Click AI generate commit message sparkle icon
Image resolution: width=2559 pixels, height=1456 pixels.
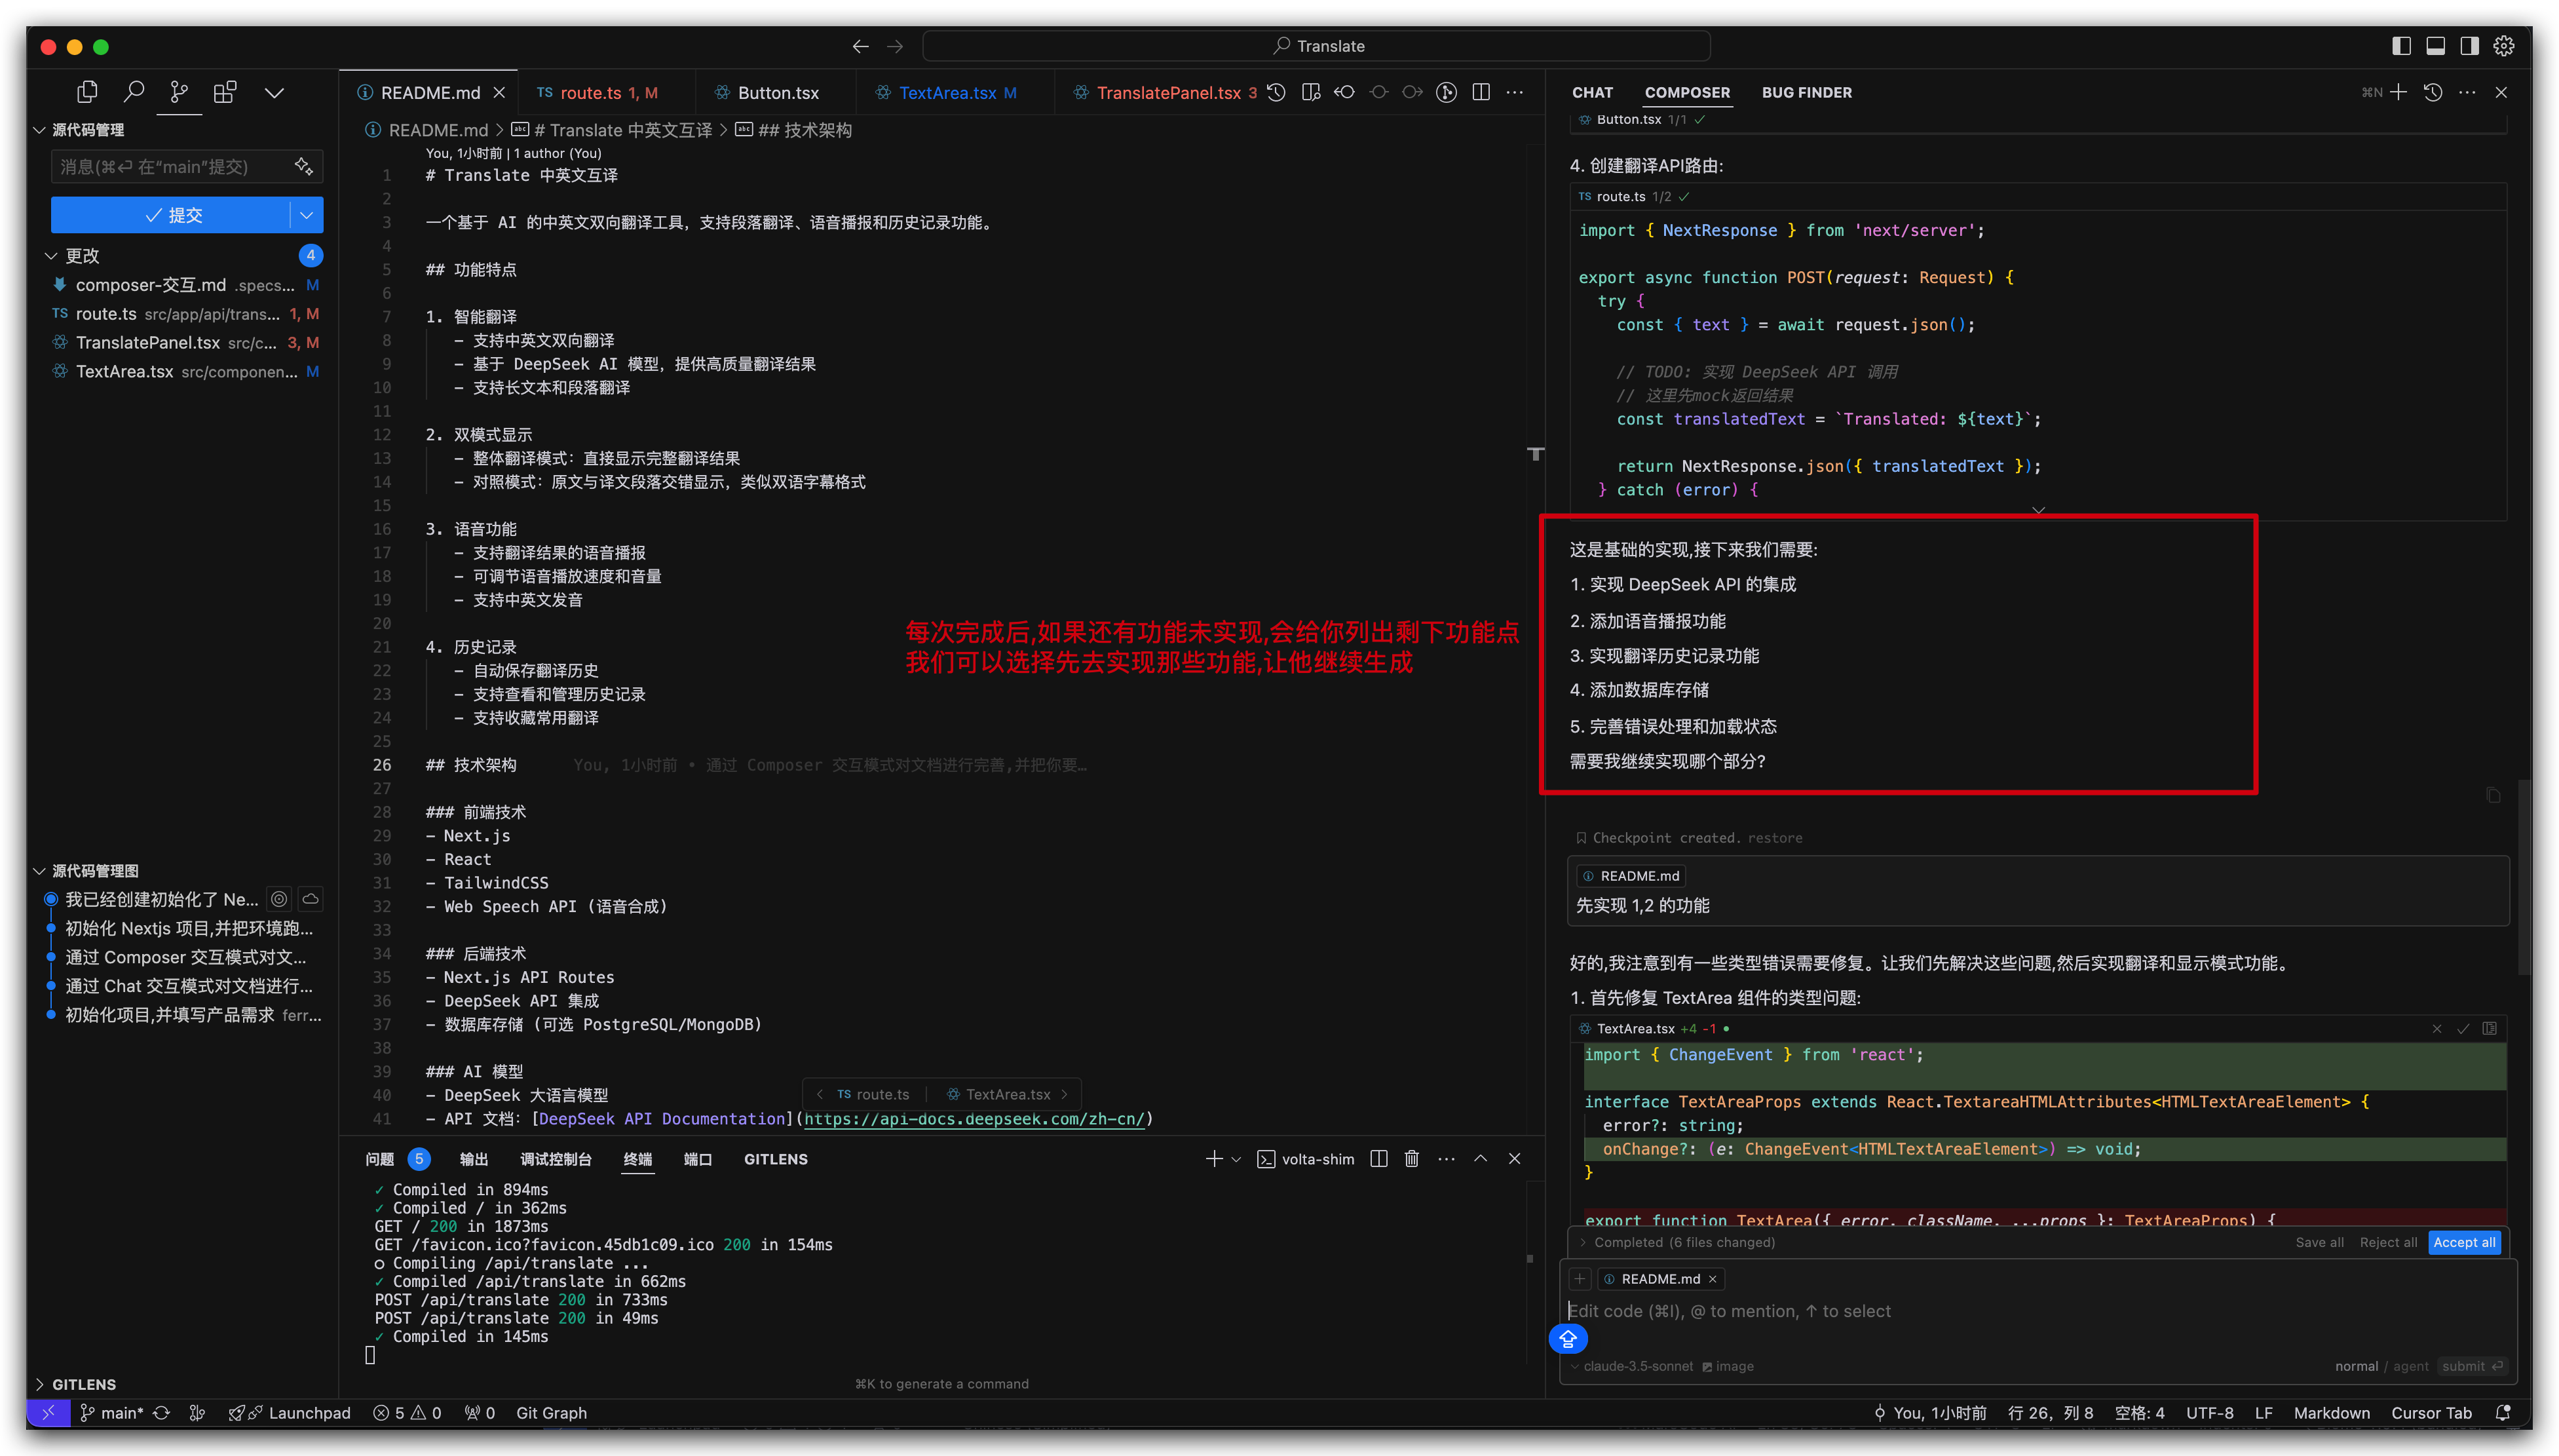click(304, 166)
